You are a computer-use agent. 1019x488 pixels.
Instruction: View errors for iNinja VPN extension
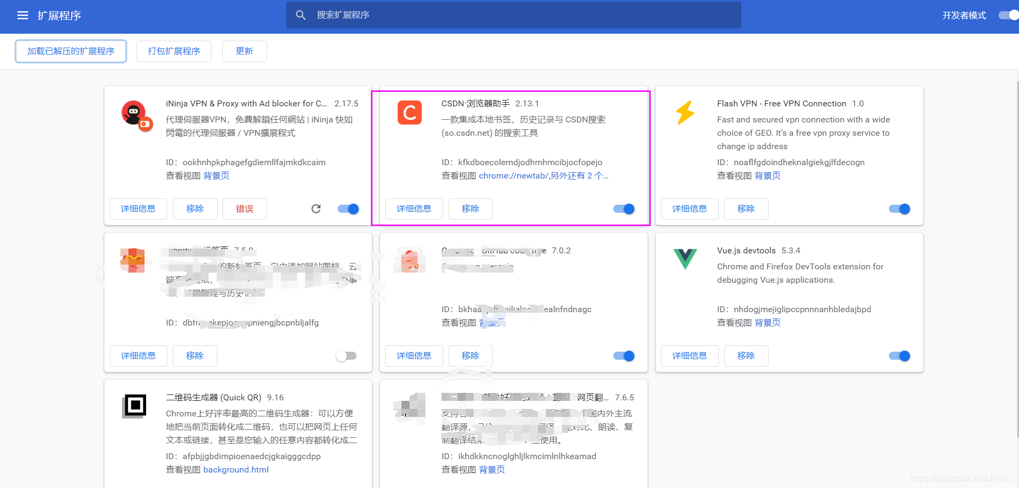point(245,209)
